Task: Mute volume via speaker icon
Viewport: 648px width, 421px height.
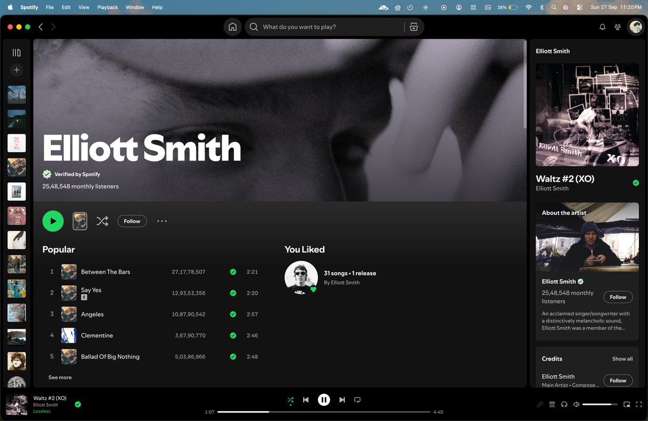Action: tap(576, 404)
